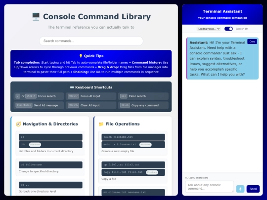Click the Focus search shortcut label

tap(47, 96)
